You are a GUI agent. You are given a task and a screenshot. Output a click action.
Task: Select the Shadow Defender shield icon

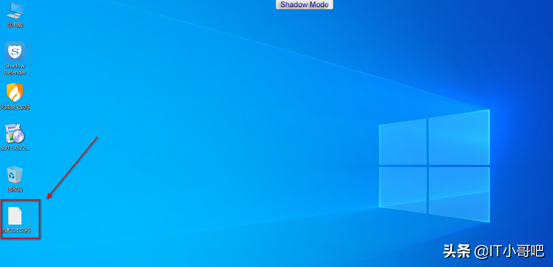tap(15, 51)
